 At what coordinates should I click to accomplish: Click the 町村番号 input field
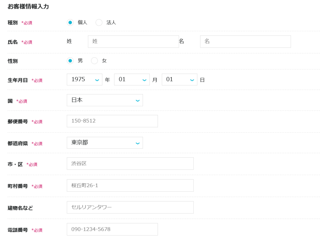[130, 185]
